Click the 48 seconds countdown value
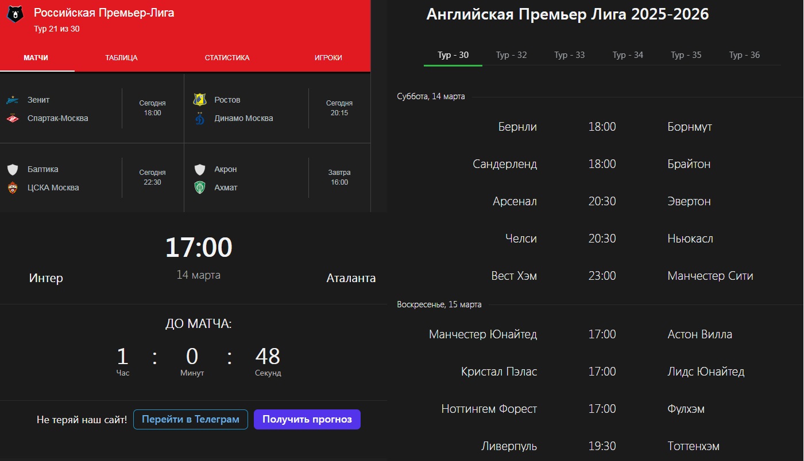 coord(268,357)
